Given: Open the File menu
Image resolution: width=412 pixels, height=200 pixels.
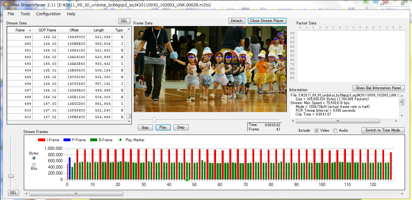Looking at the screenshot, I should [11, 14].
